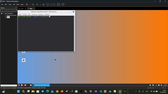Open the folder icon in the Mint panel

[x=31, y=85]
